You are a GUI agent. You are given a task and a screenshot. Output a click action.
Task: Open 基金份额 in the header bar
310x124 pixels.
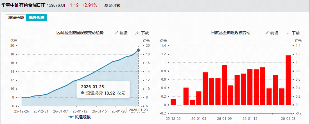[x=112, y=5]
